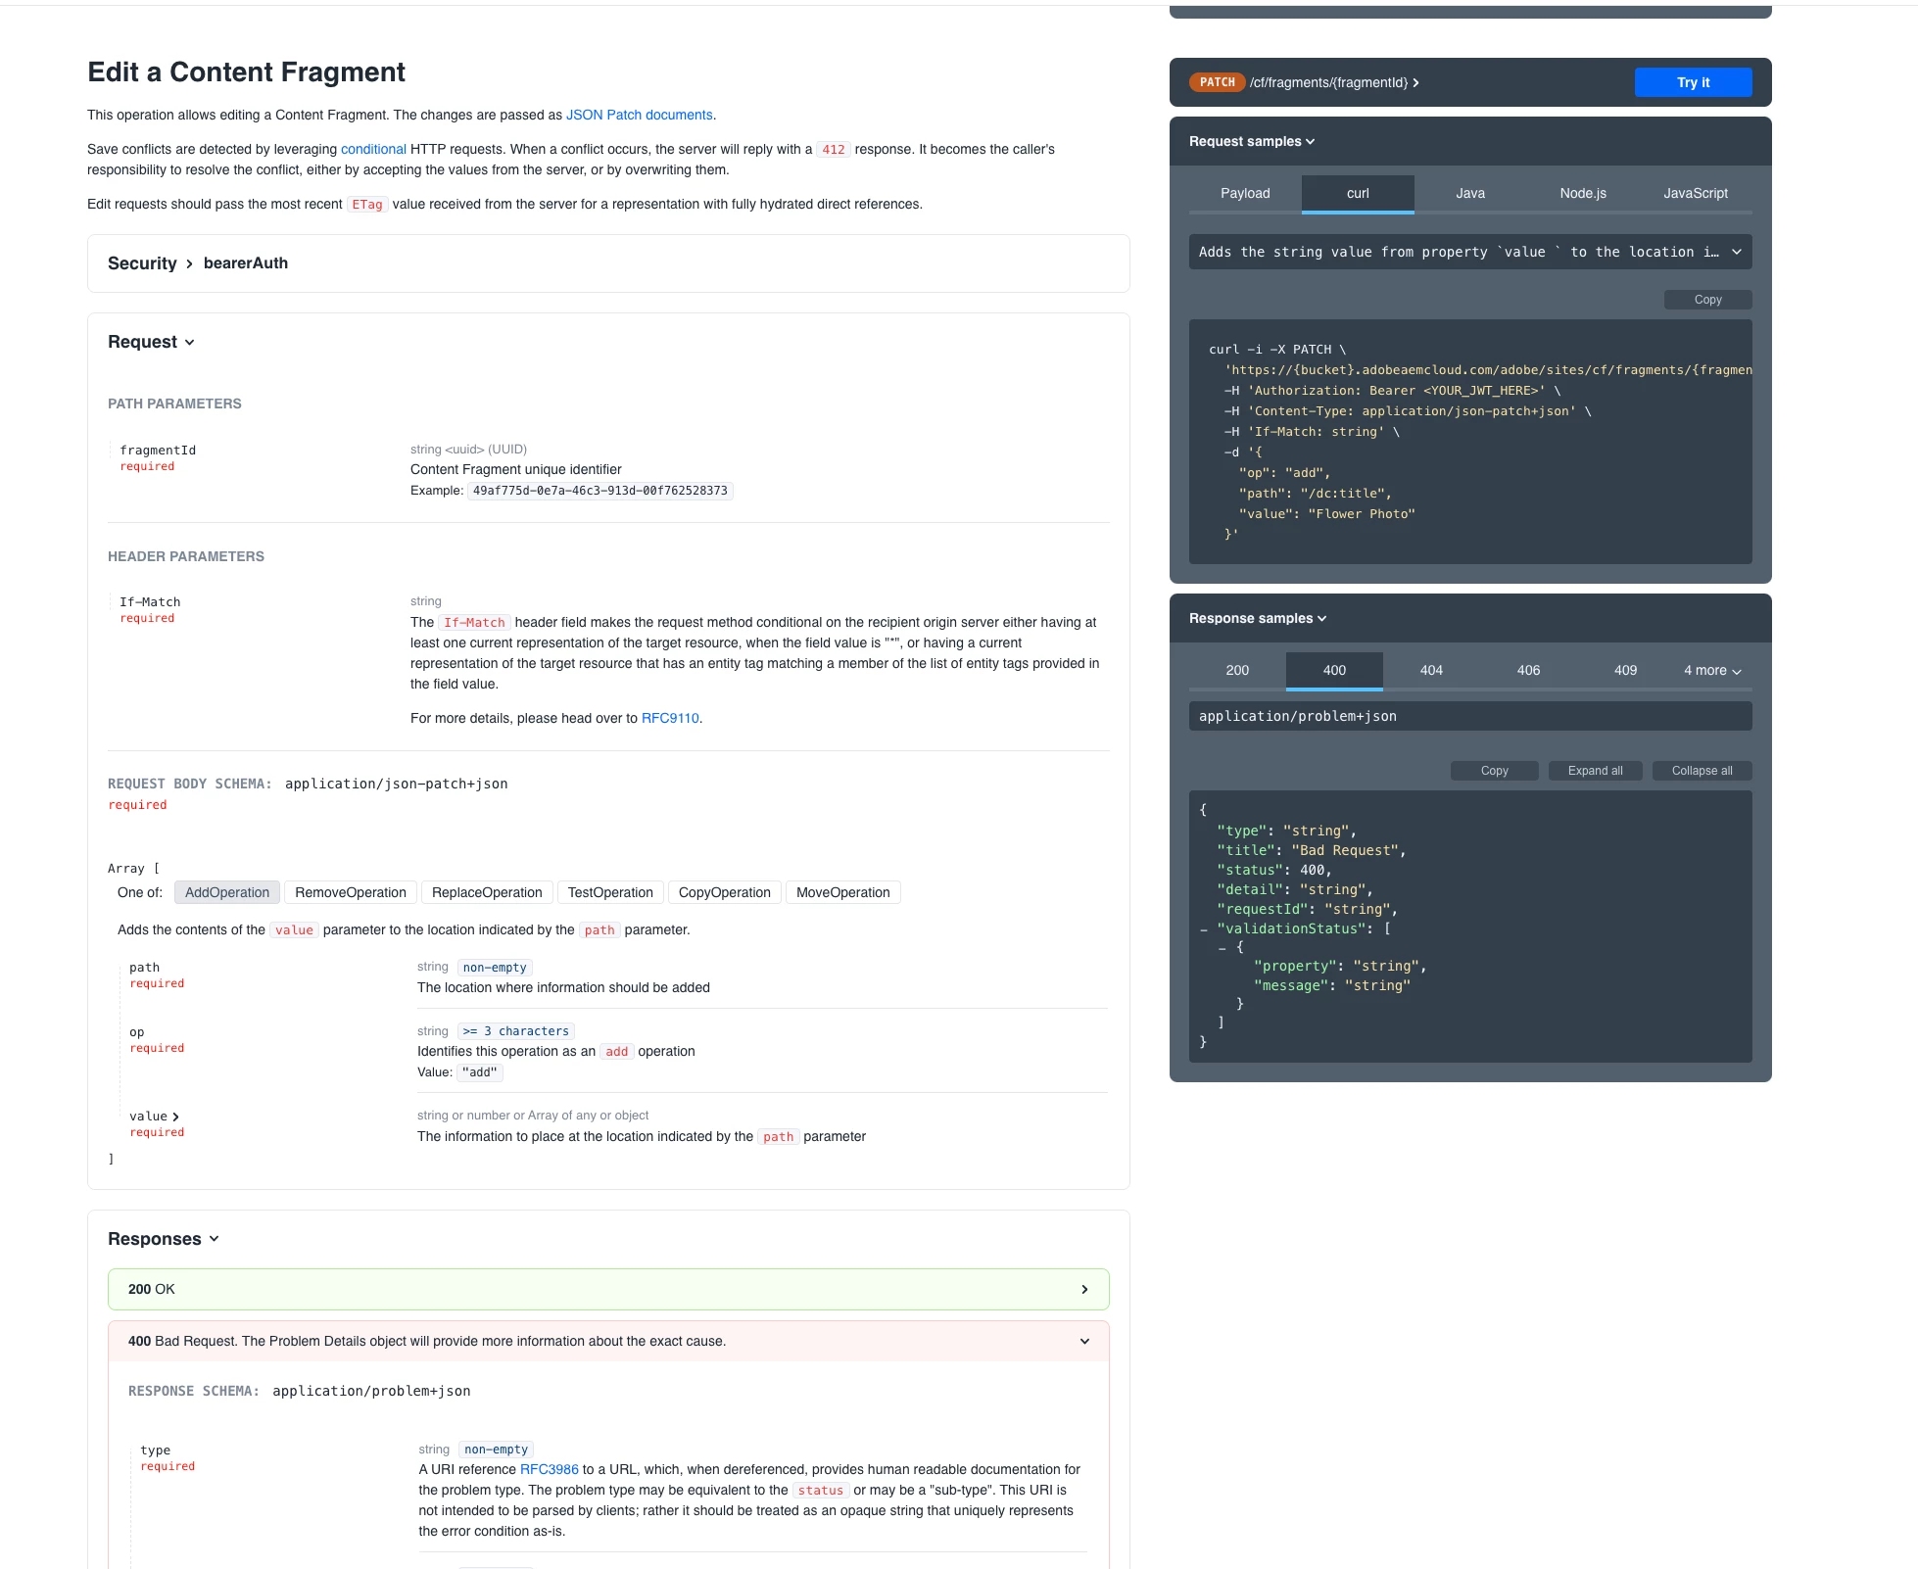Show the 404 response sample

point(1430,671)
